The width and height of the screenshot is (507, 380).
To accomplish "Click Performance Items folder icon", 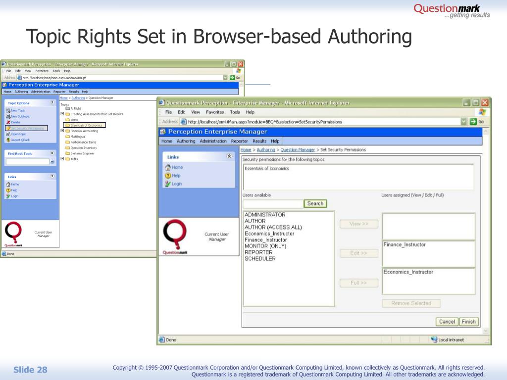I will (67, 142).
